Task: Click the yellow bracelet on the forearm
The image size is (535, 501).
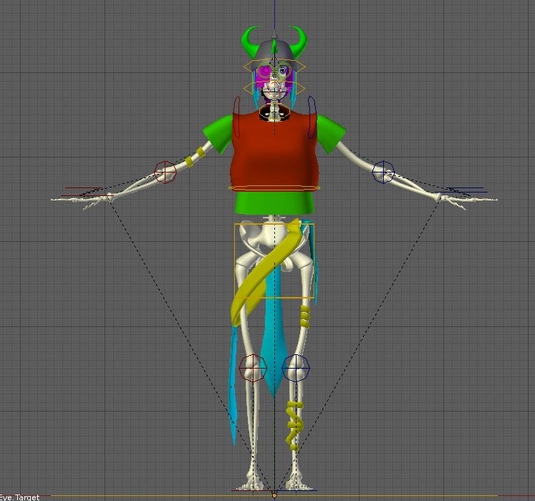Action: coord(191,160)
